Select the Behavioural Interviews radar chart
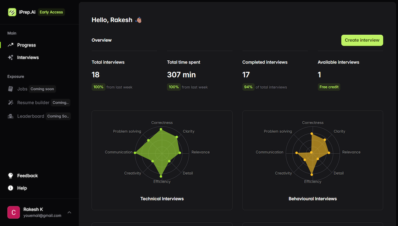This screenshot has height=226, width=398. pyautogui.click(x=312, y=153)
